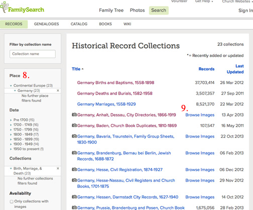Open camera icon beside Brandenburg, Bernau bei Berlin

click(x=74, y=152)
